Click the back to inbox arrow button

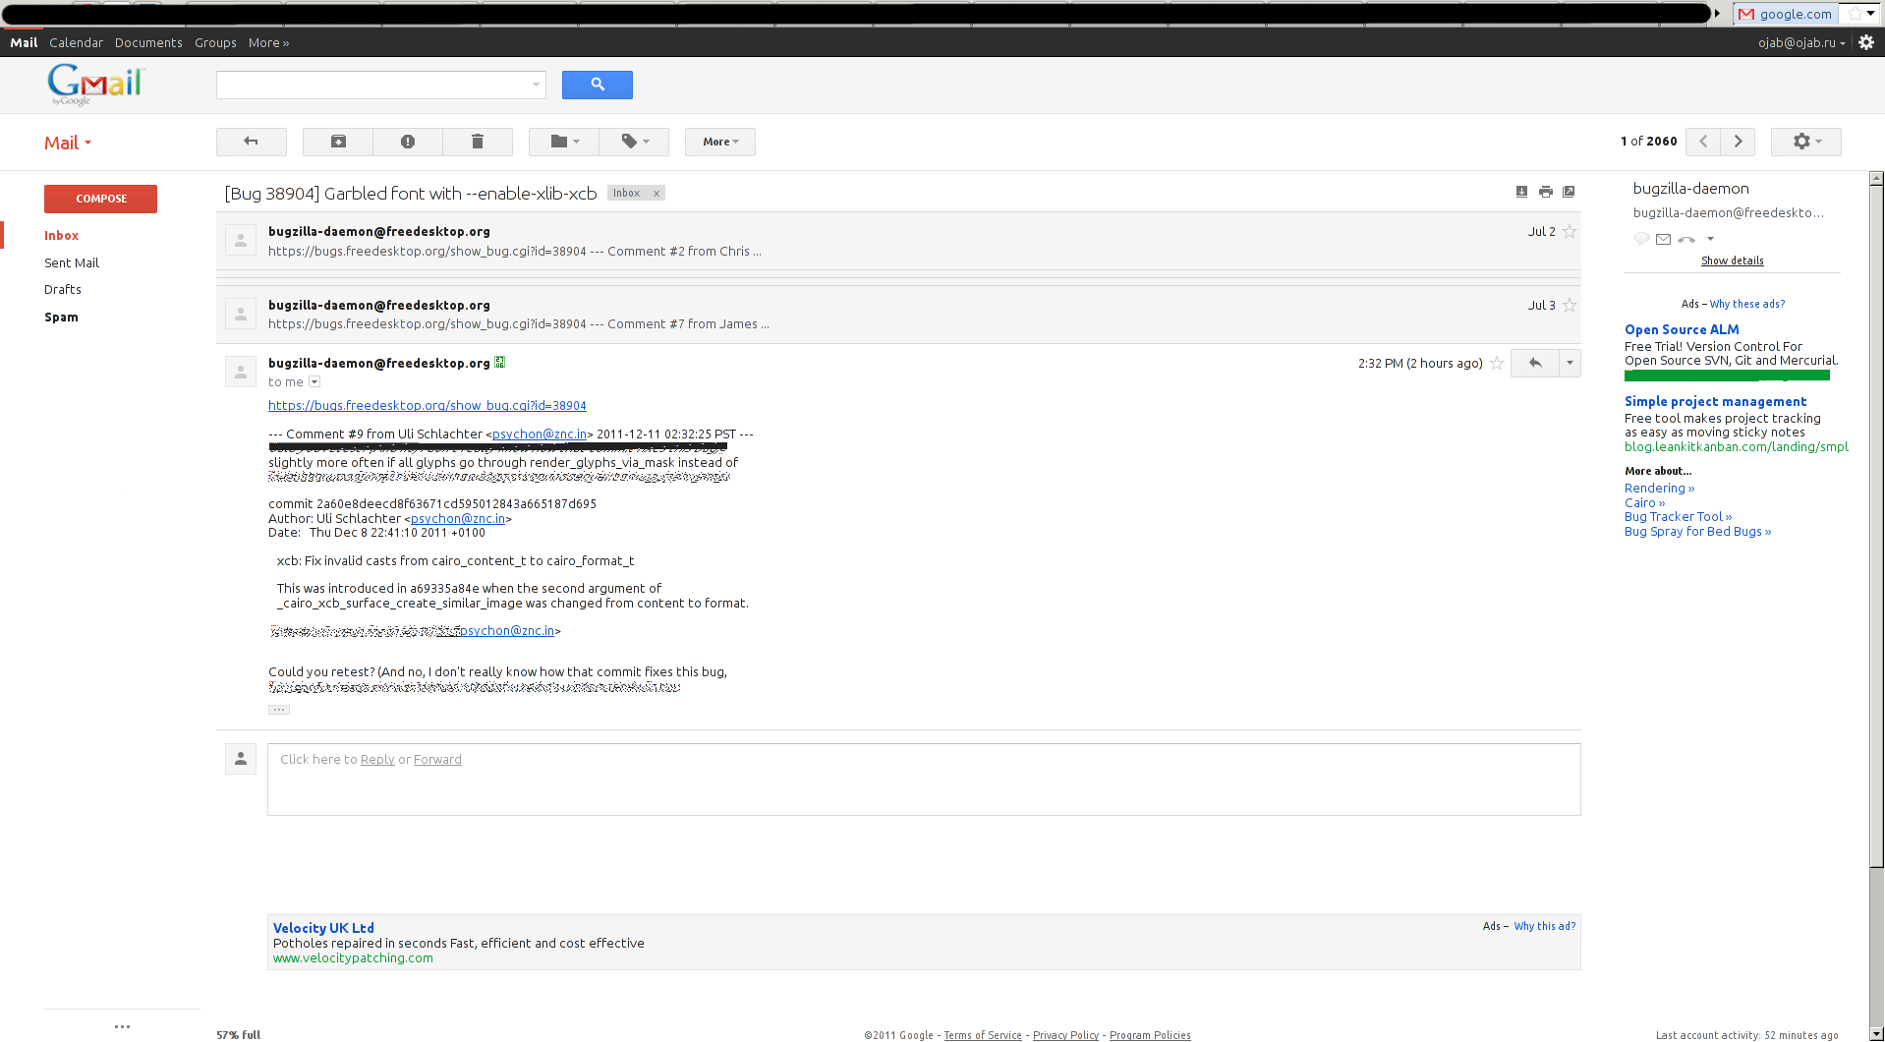pos(251,142)
